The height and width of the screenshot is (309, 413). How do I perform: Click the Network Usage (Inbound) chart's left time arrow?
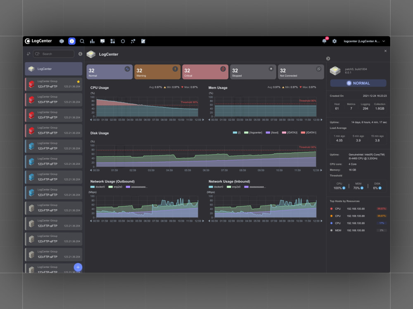pyautogui.click(x=209, y=221)
